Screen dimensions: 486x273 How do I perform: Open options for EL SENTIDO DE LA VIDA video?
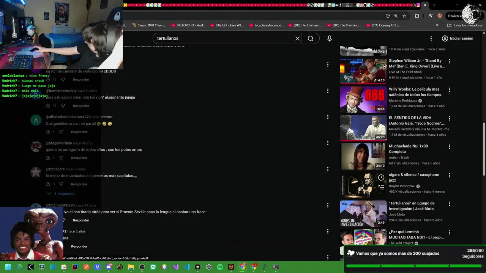(x=450, y=118)
